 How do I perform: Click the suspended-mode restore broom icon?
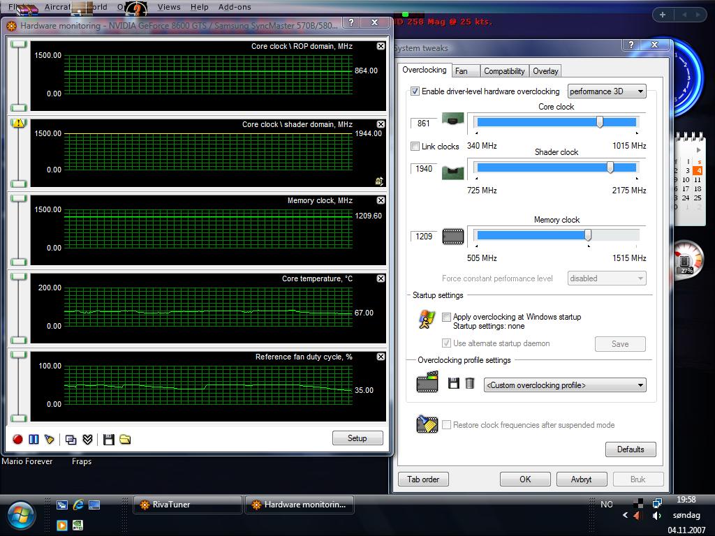(427, 424)
